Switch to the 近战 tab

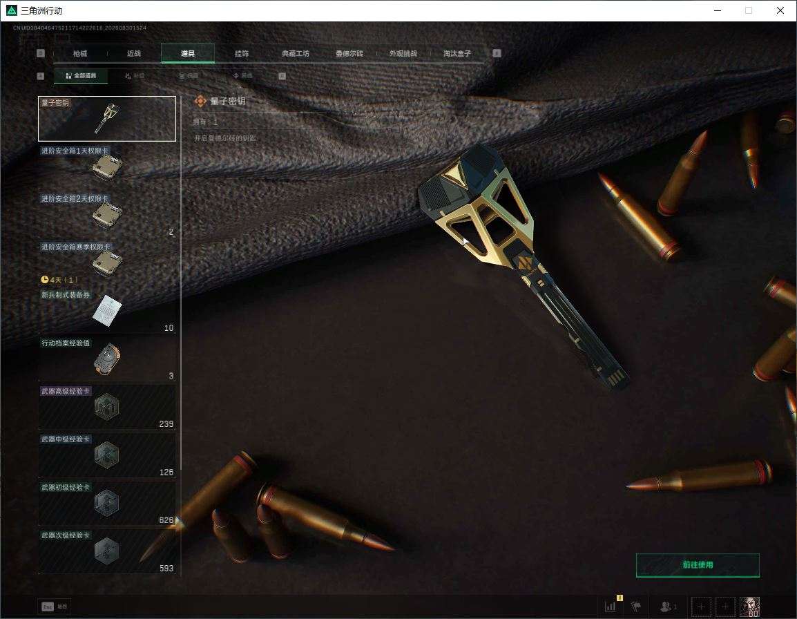134,53
